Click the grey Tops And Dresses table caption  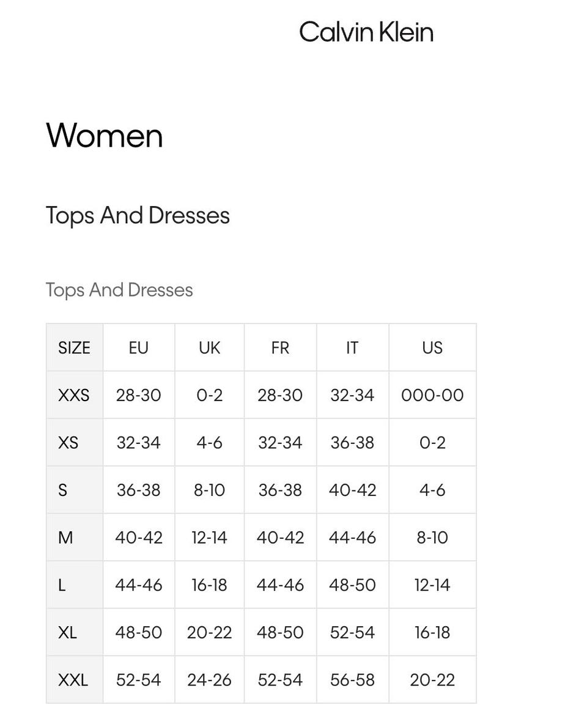click(x=119, y=290)
